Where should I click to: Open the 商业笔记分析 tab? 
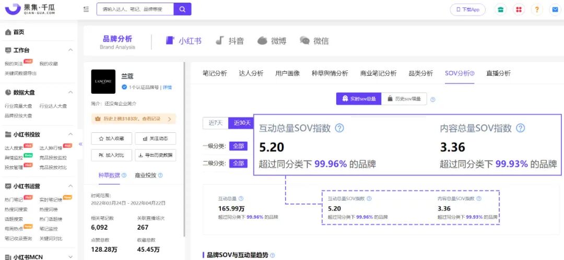(x=379, y=73)
